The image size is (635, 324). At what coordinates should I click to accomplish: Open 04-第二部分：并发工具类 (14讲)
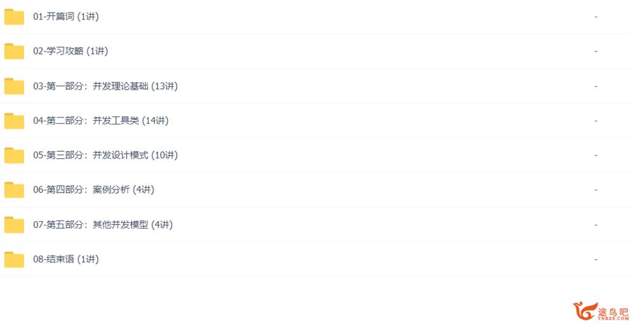(x=101, y=121)
